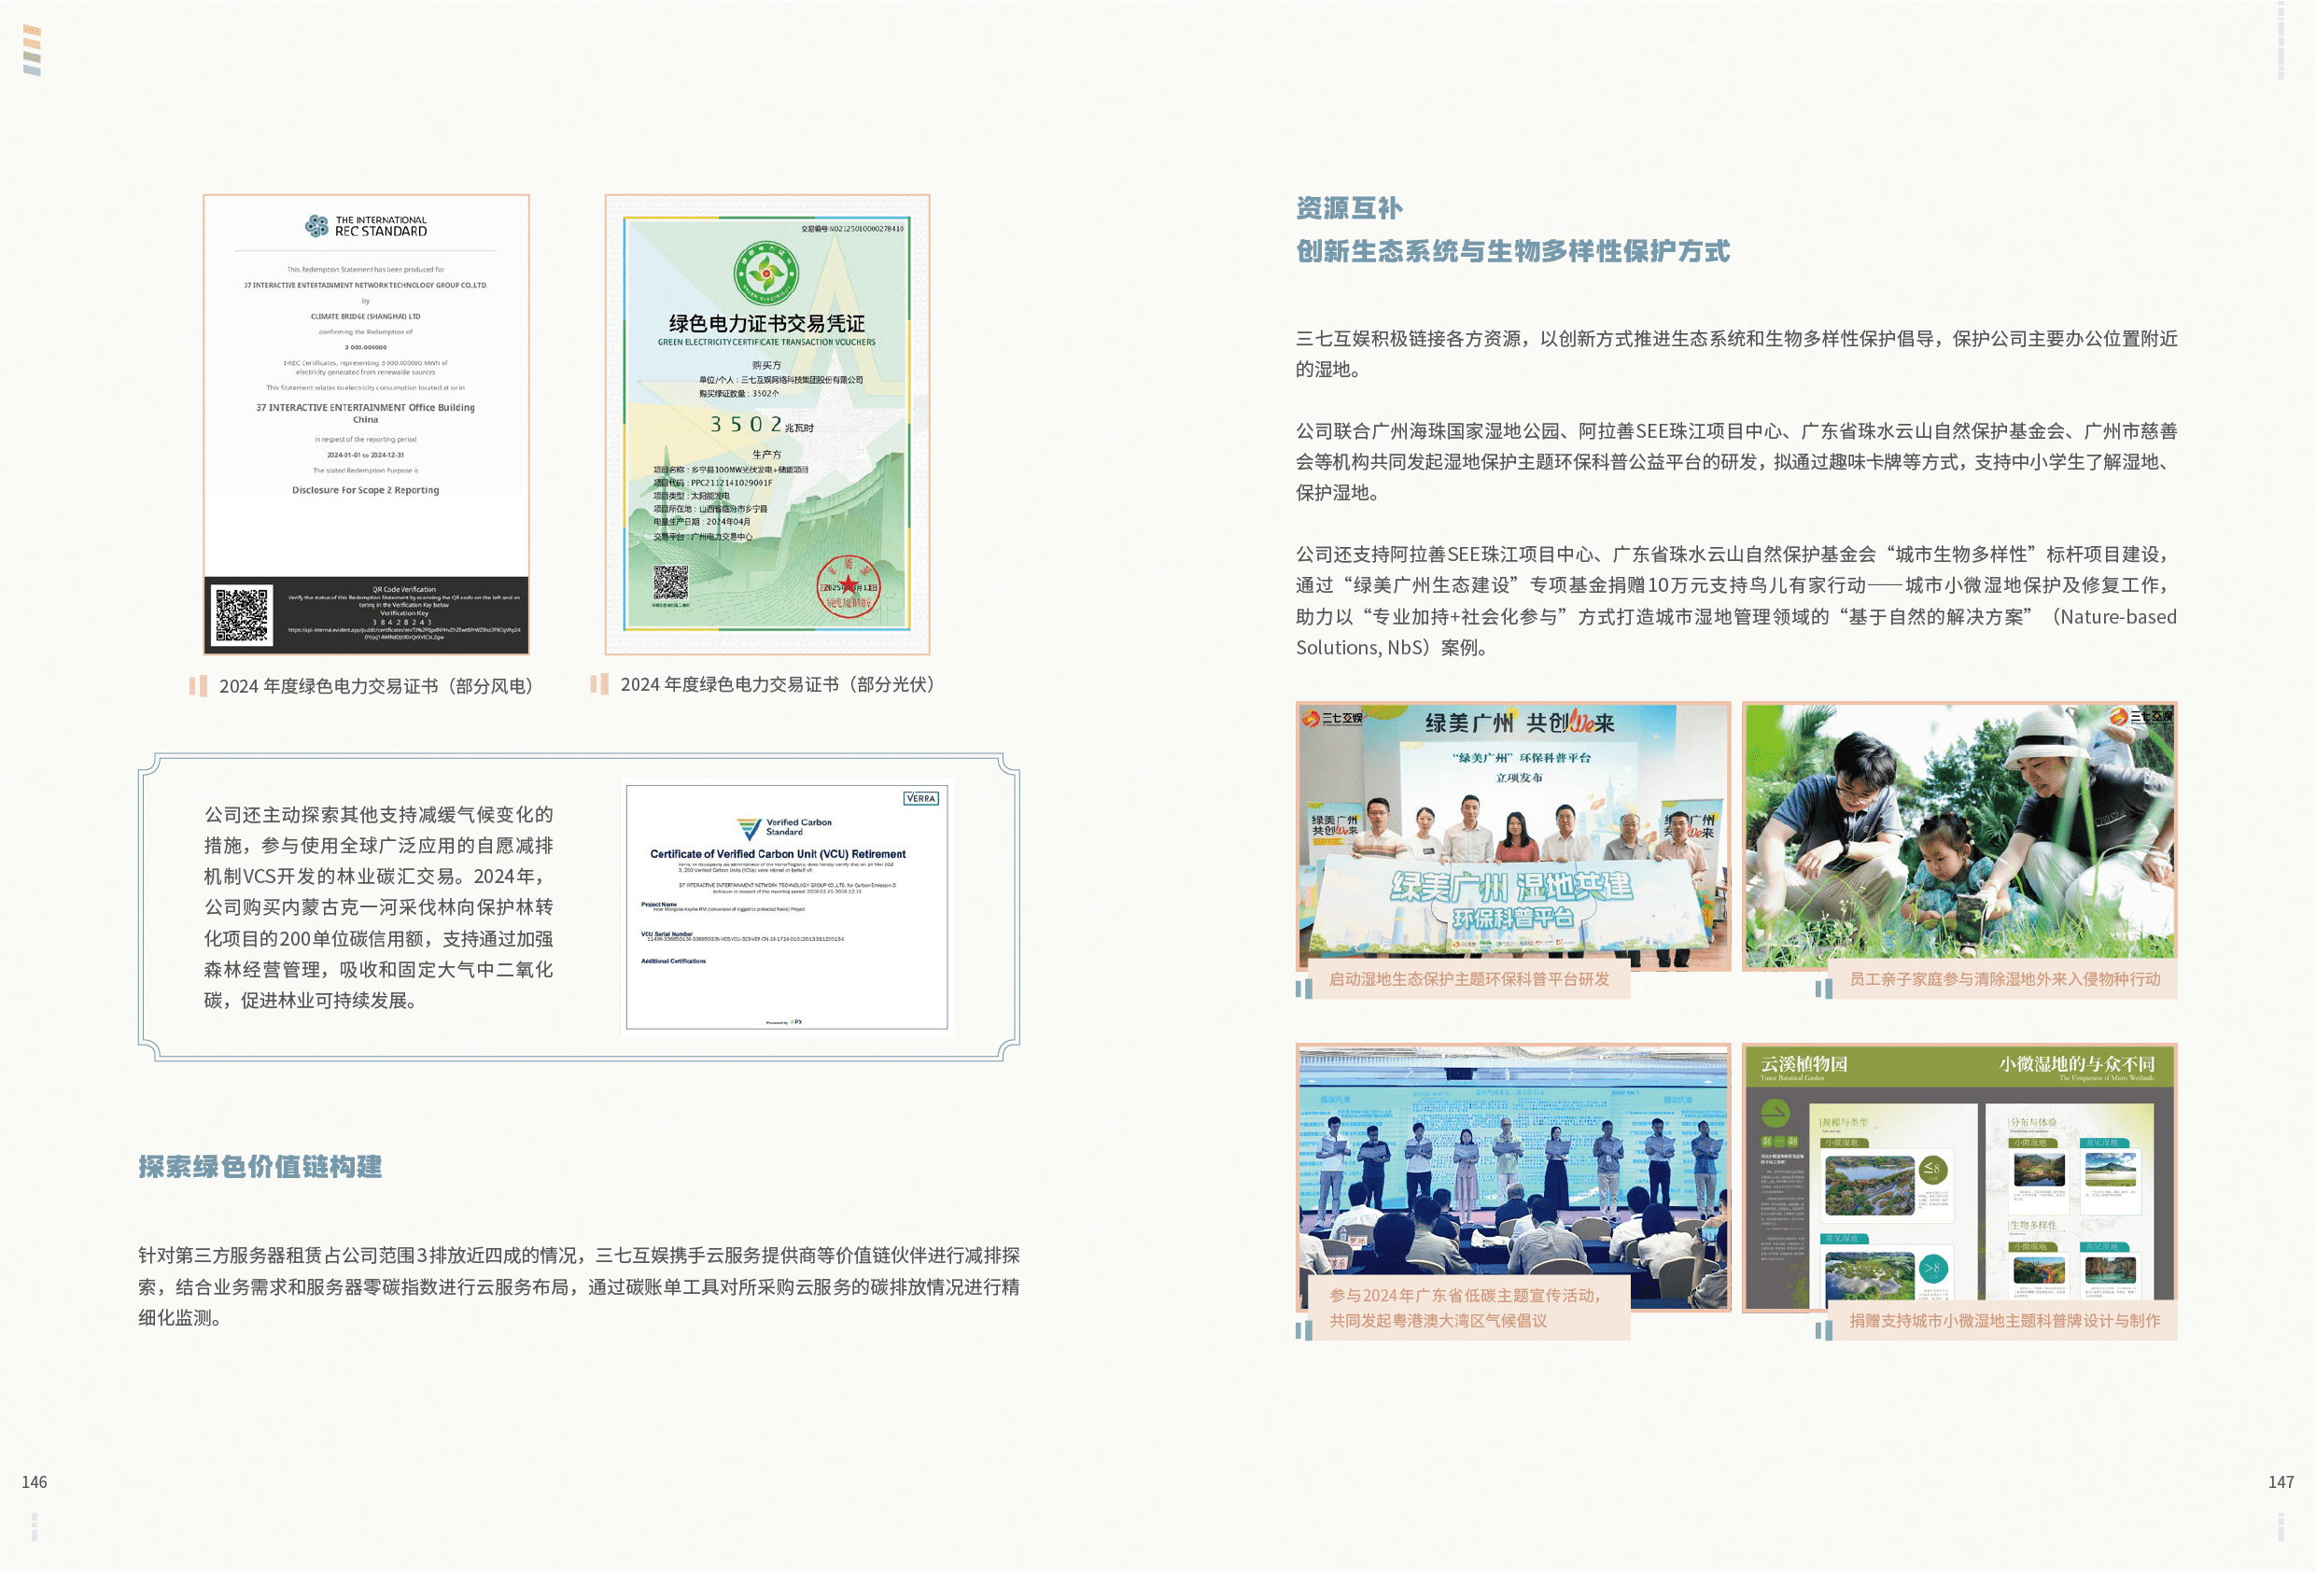
Task: Click the VERRA badge on VCU certificate
Action: [920, 797]
